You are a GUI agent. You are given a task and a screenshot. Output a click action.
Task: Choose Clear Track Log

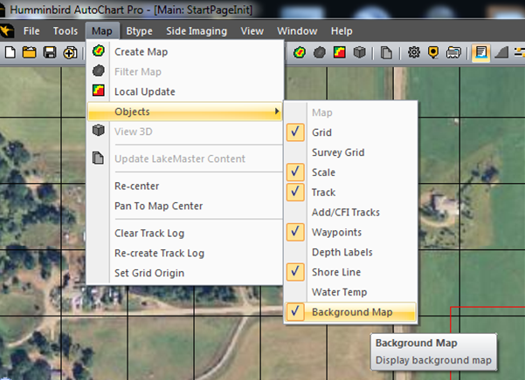coord(185,233)
